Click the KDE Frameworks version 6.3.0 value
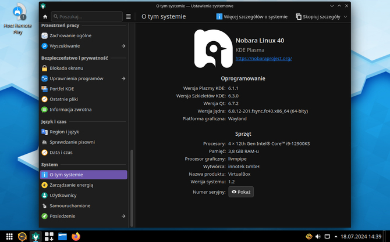 click(x=233, y=96)
